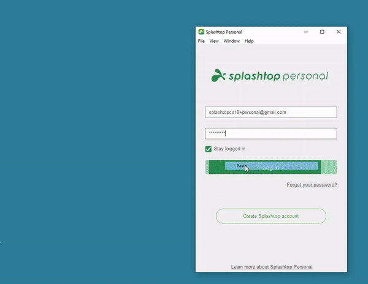Maximize the Splashtop Personal window
Screen dimensions: 368x284
[322, 32]
